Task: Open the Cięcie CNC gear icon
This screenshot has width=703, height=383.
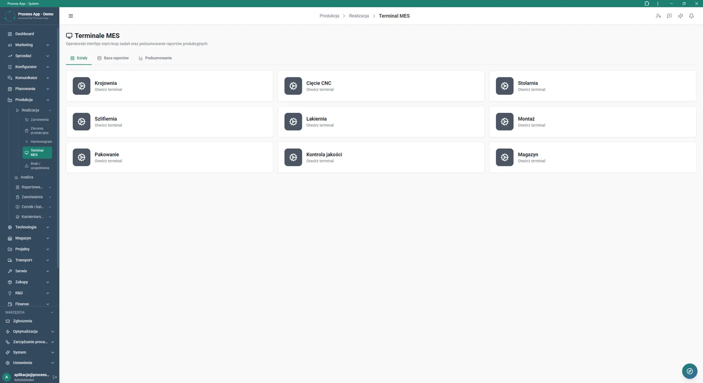Action: (293, 86)
